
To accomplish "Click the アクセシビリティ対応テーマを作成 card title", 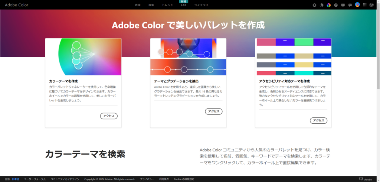I will point(285,81).
